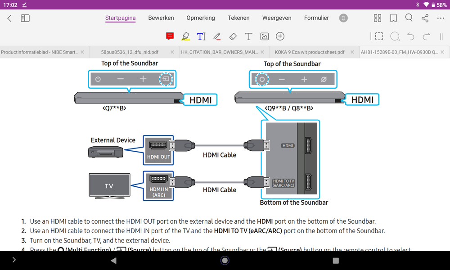
Task: Tap the Android home circle button
Action: 225,260
